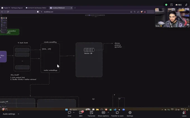This screenshot has height=118, width=190.
Task: Click Transfer to room
Action: tap(117, 114)
